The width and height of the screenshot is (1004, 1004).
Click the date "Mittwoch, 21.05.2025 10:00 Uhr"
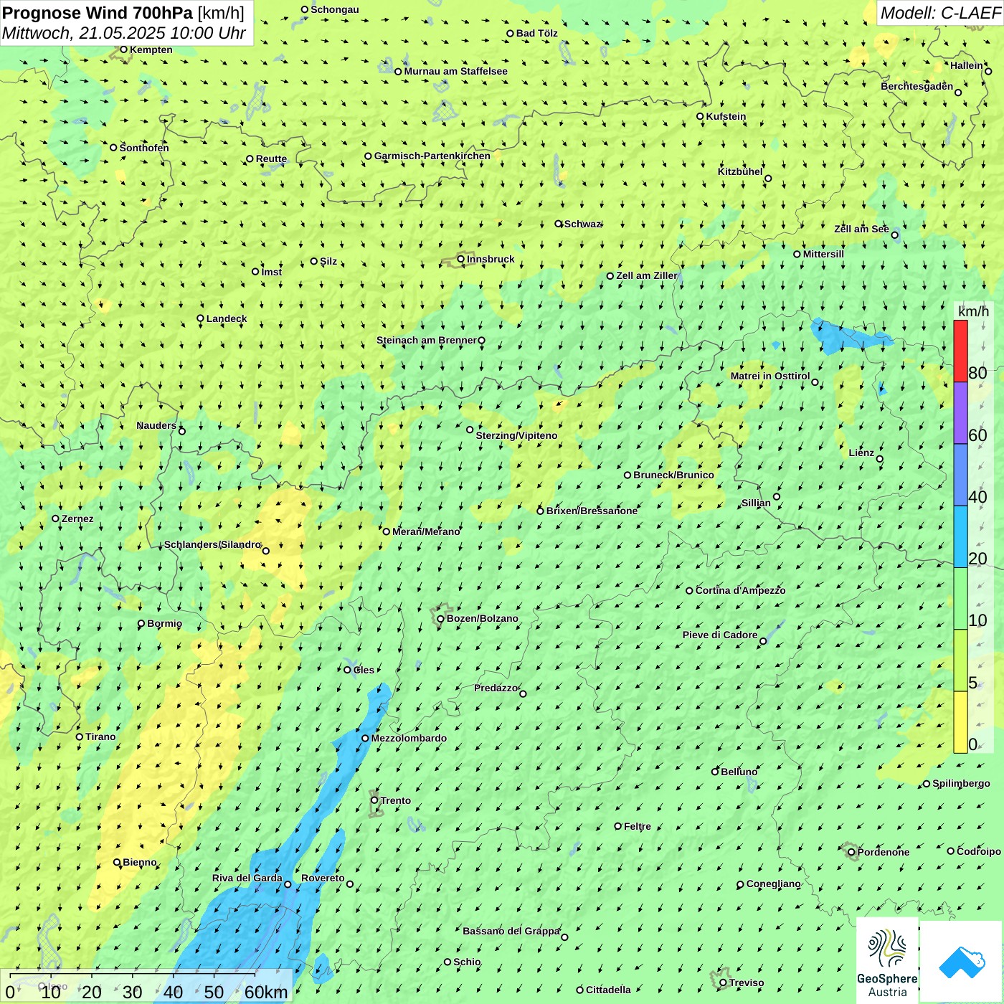124,33
